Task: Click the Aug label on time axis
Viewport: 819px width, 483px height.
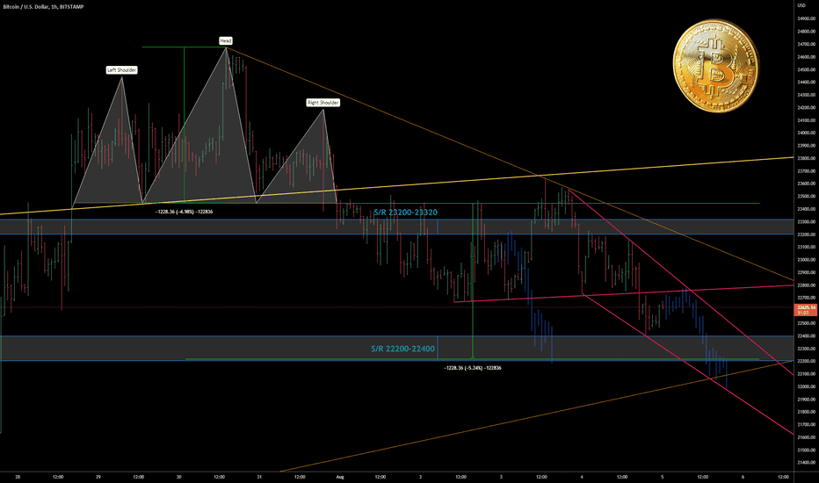Action: 340,477
